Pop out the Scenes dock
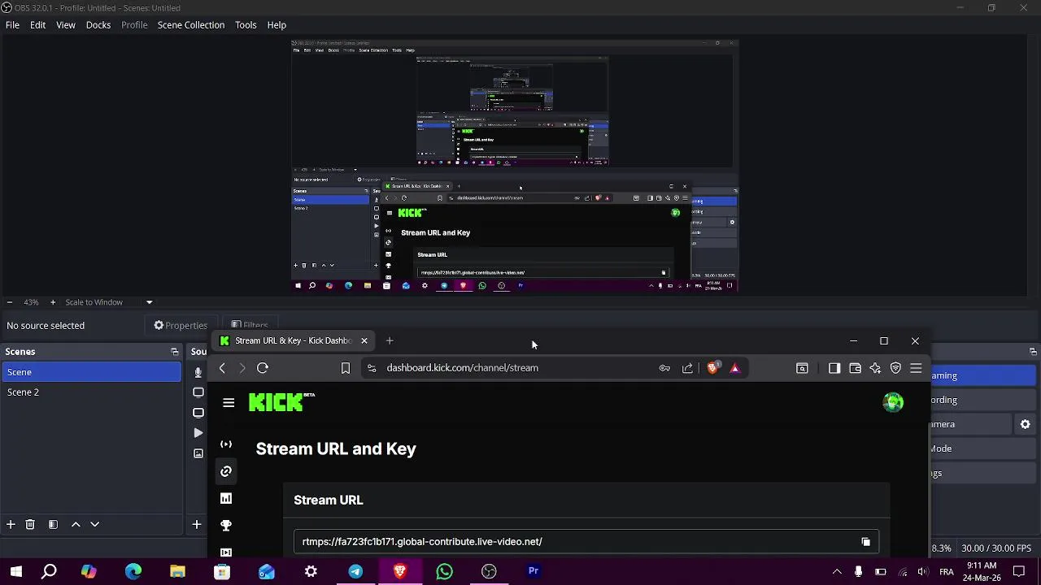The height and width of the screenshot is (585, 1041). coord(174,352)
